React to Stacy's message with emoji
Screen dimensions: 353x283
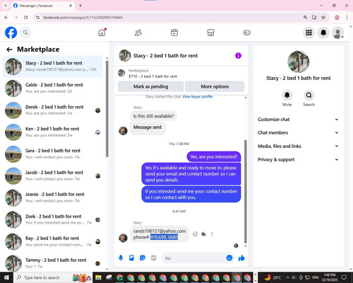click(x=195, y=234)
